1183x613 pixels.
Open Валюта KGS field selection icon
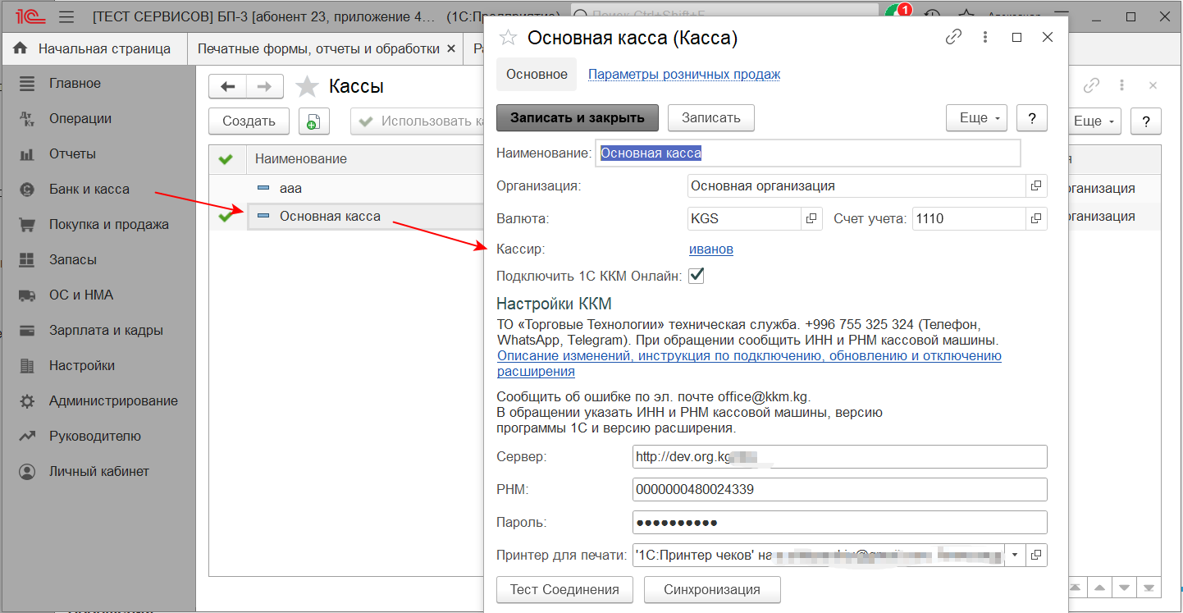(811, 218)
